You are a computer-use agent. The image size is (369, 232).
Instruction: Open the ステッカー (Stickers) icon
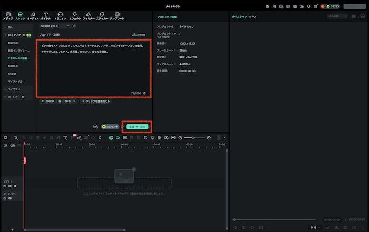click(x=102, y=16)
